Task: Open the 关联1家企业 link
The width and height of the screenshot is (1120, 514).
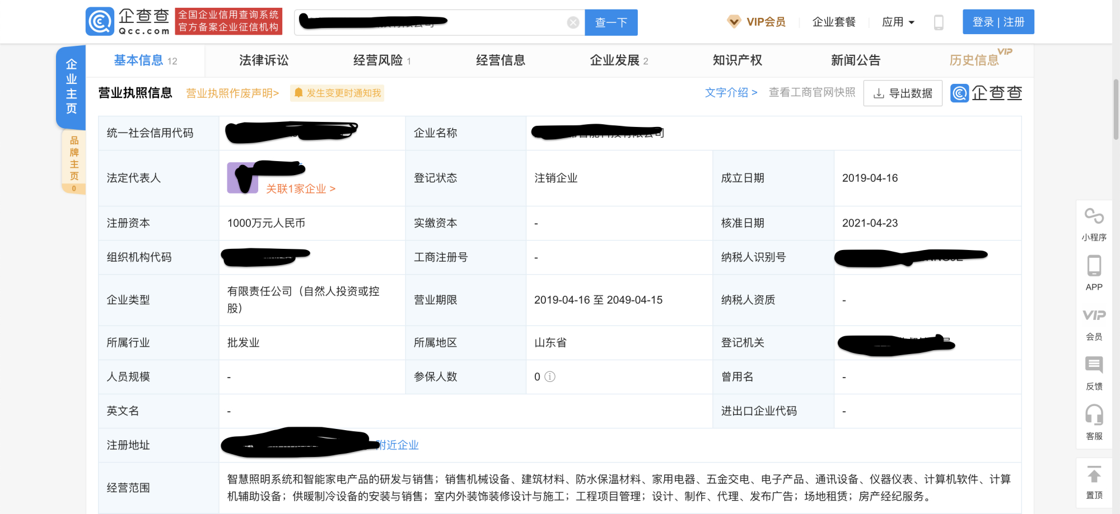Action: tap(300, 188)
